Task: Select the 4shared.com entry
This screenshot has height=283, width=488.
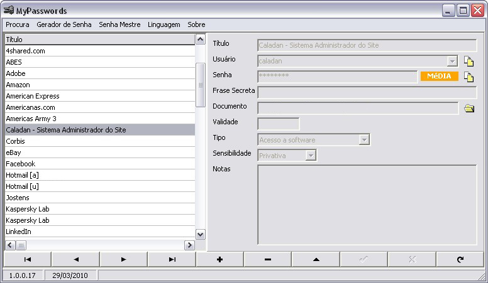Action: point(100,51)
